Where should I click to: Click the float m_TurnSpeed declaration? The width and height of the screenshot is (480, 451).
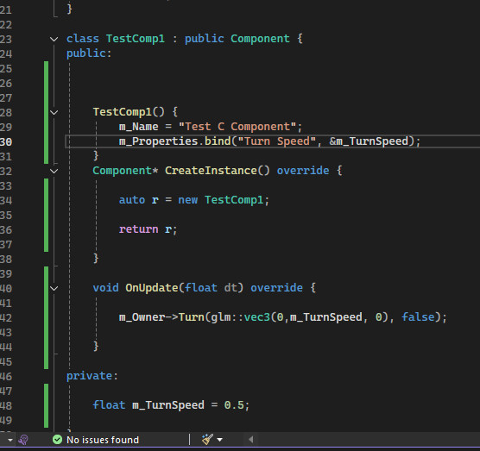click(x=171, y=405)
